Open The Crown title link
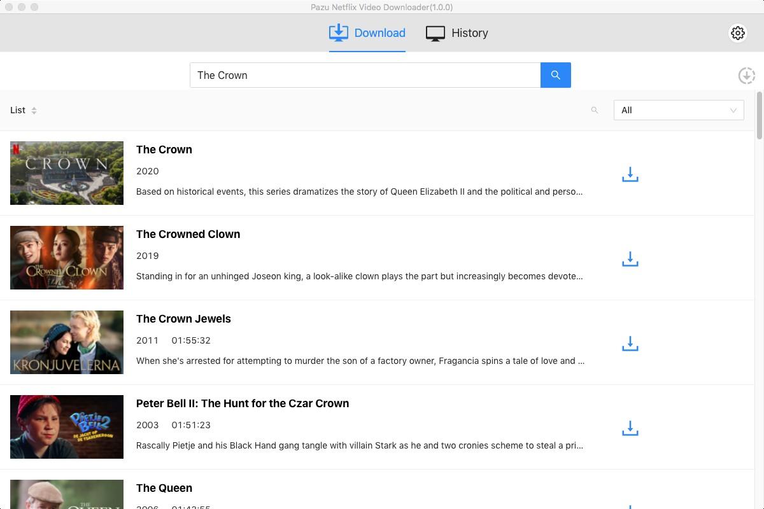 (164, 150)
